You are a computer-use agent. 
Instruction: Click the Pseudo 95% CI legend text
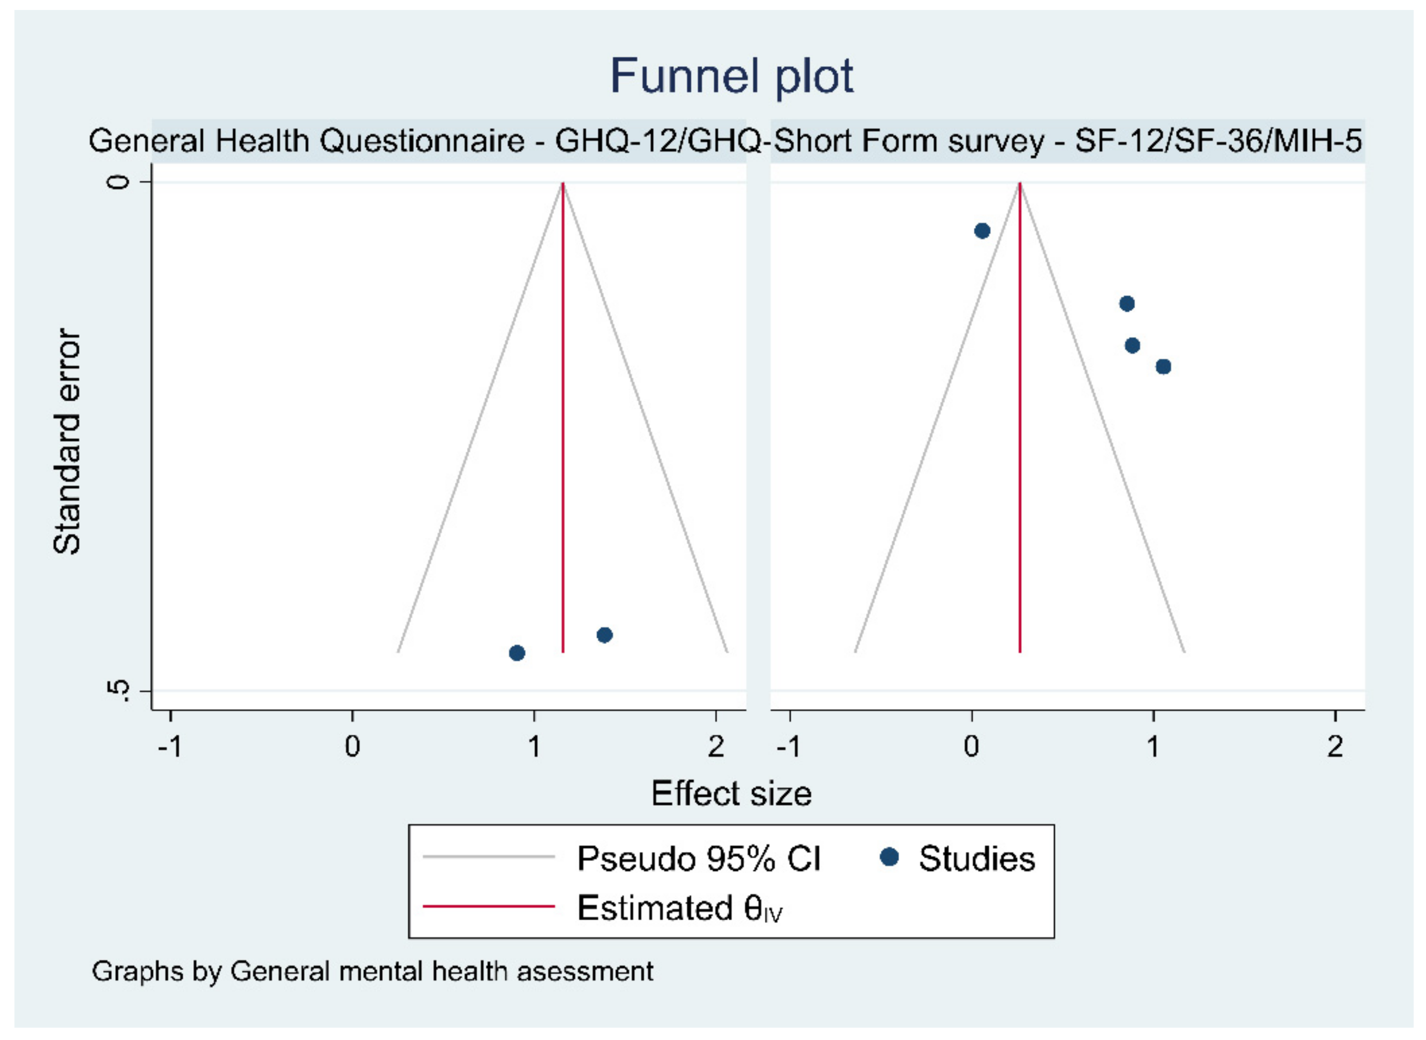pos(698,858)
